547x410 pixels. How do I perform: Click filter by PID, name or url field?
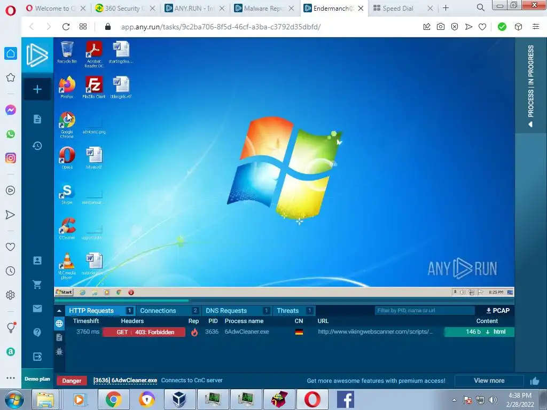click(x=425, y=311)
